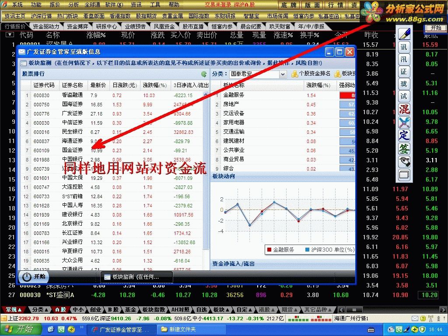Screen dimensions: 448x336
Task: Open the column-header dropdown arrow beside 代码
Action: [10, 35]
